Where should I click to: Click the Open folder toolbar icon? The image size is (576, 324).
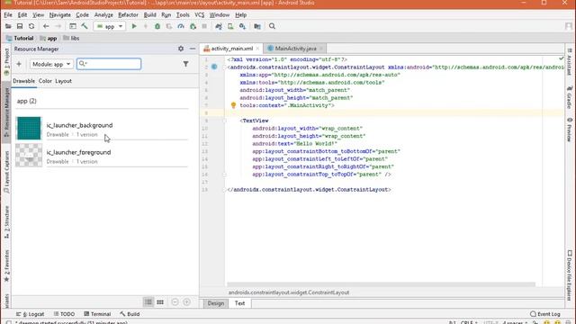point(8,26)
